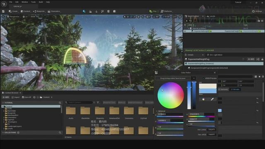
Task: Switch to Landscape mode icon
Action: (90, 11)
